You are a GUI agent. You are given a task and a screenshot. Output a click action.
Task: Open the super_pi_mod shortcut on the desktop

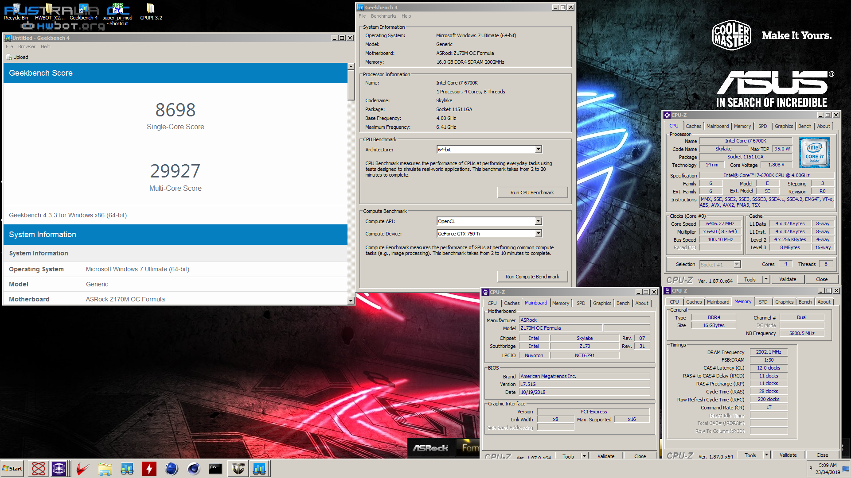coord(117,14)
